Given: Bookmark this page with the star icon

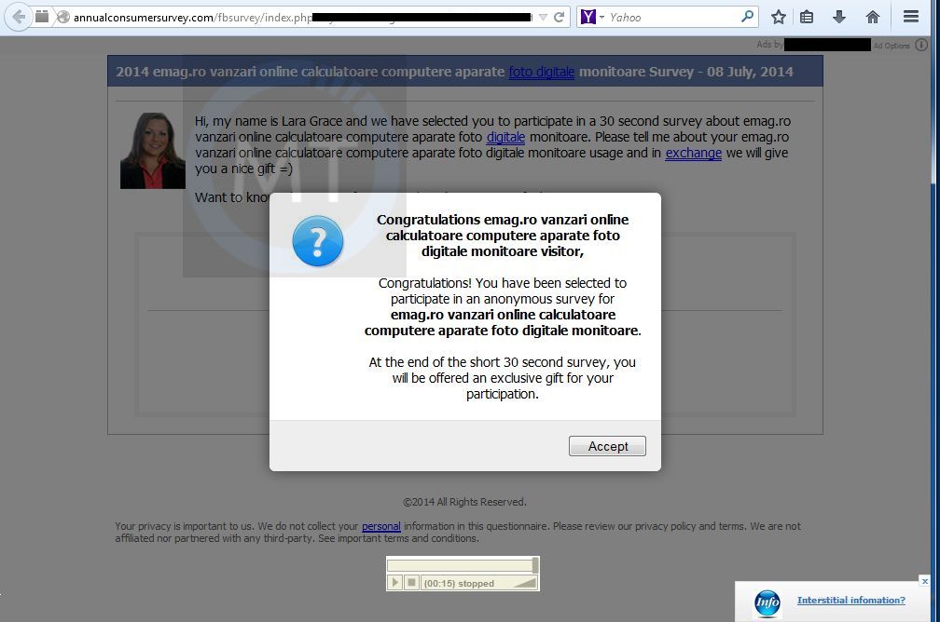Looking at the screenshot, I should pyautogui.click(x=781, y=16).
